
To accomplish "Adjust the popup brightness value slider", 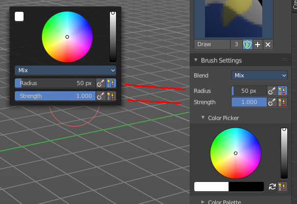I will (x=113, y=37).
